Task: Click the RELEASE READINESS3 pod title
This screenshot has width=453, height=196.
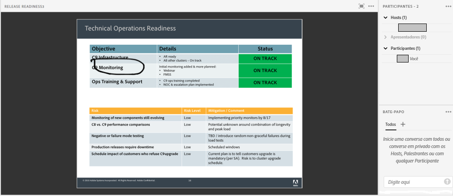Action: tap(24, 6)
